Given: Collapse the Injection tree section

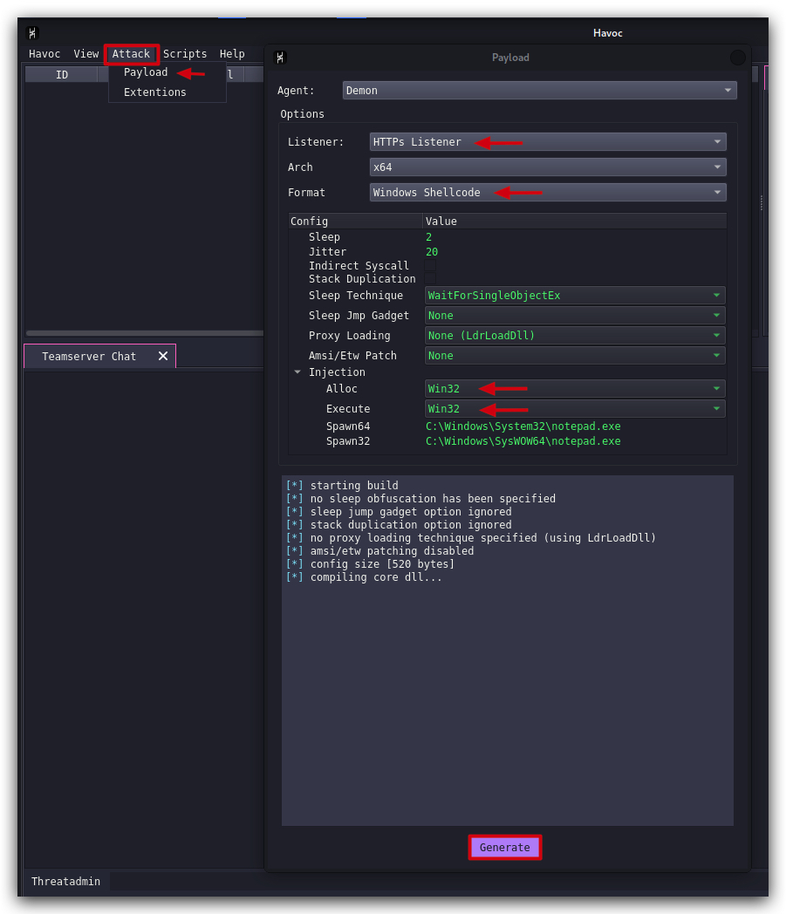Looking at the screenshot, I should [x=297, y=372].
